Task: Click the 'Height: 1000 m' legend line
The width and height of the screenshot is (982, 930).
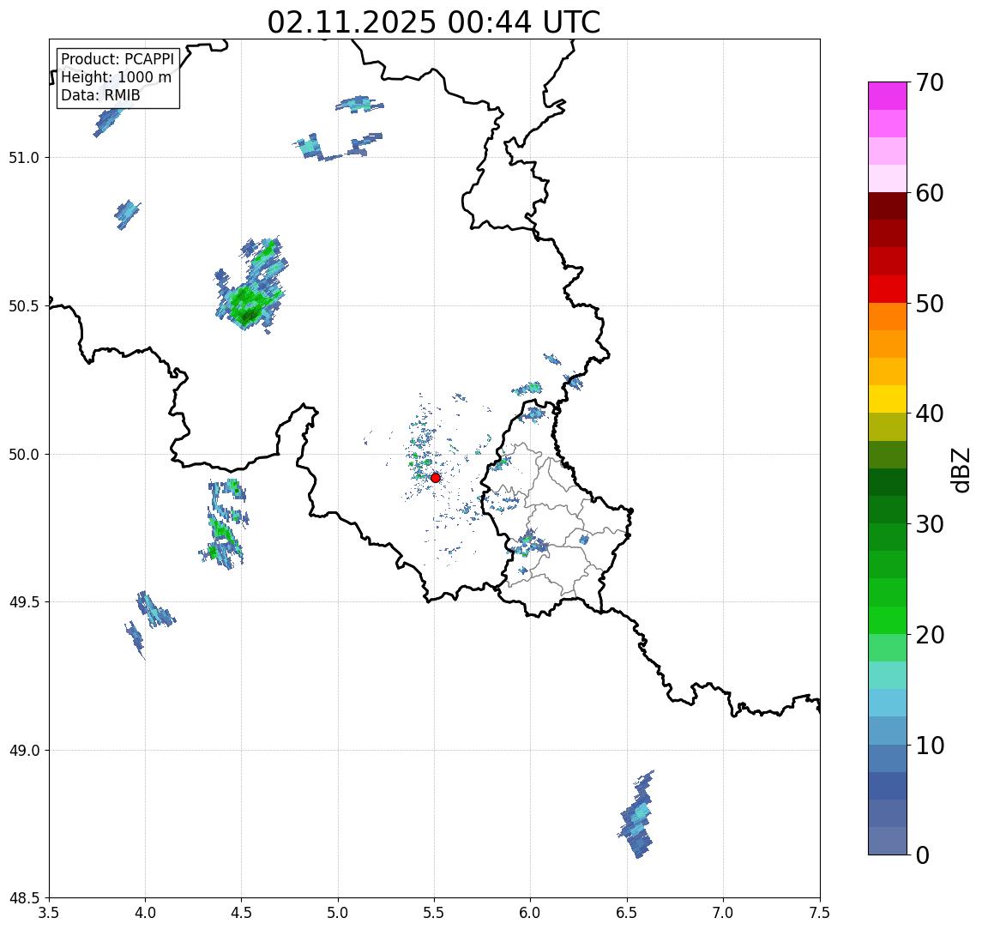Action: pos(116,77)
